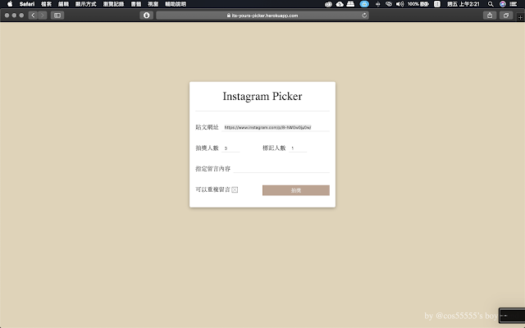Click the Safari address bar
Viewport: 525px width, 328px height.
(x=262, y=16)
